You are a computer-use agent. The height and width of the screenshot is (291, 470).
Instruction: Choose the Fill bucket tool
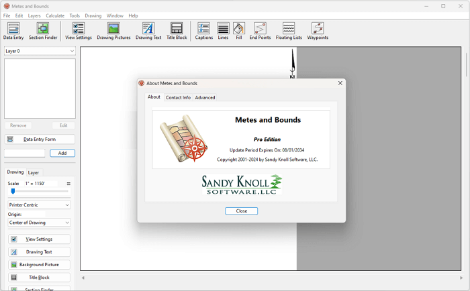tap(239, 31)
